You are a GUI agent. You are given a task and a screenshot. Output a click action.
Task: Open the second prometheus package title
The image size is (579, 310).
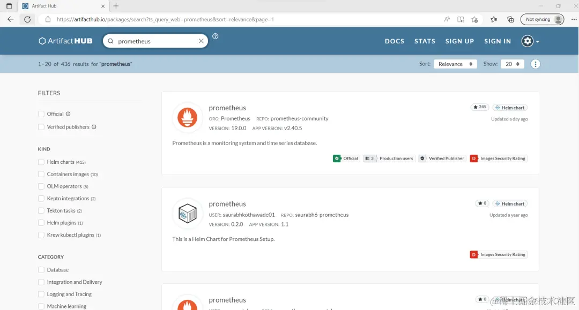[227, 204]
